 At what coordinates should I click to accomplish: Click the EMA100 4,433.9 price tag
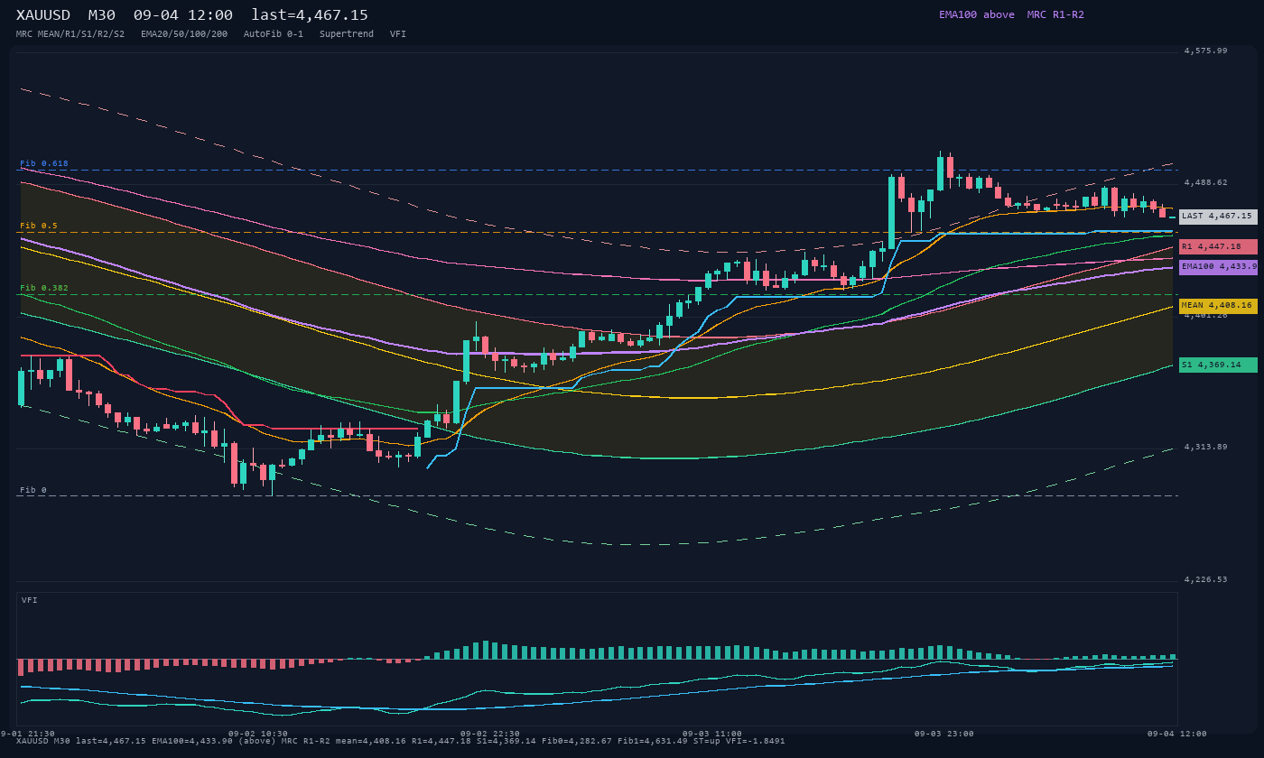click(1218, 267)
